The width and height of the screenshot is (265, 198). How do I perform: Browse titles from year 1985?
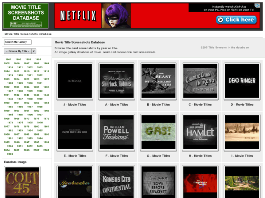click(40, 130)
